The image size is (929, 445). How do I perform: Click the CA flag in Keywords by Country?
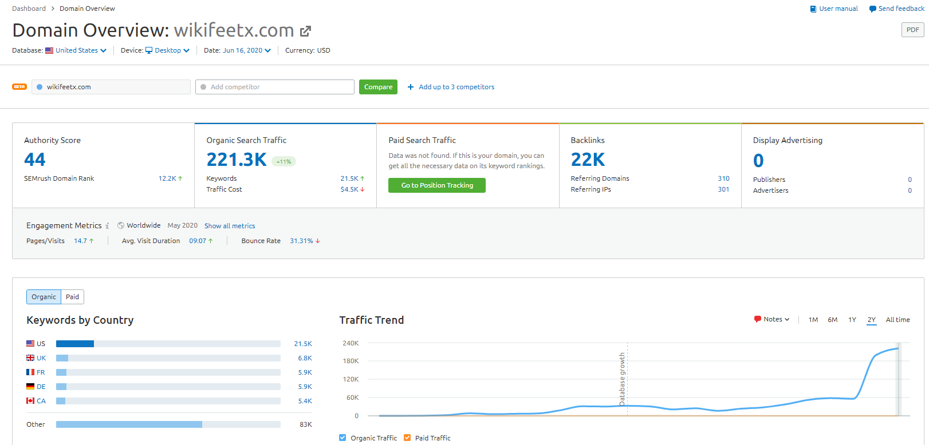30,401
